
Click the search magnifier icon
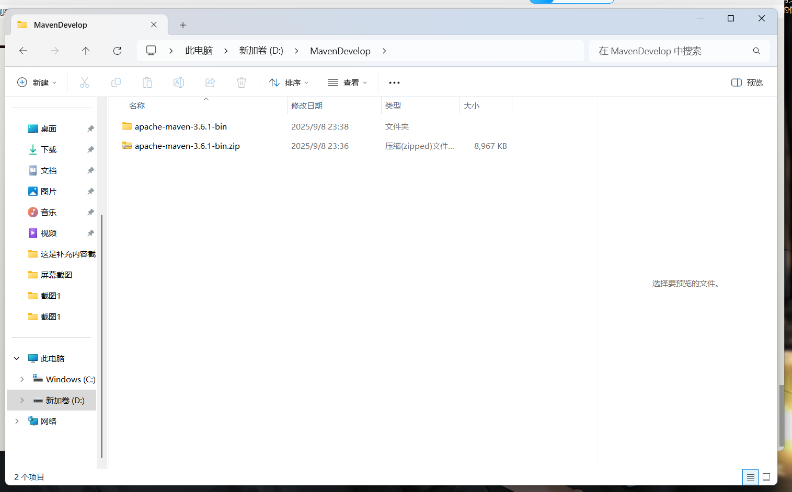(756, 51)
